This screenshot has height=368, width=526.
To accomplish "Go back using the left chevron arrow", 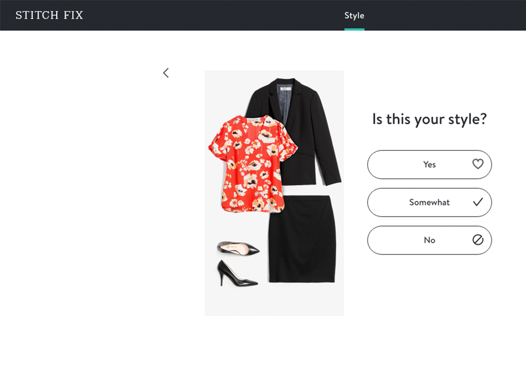I will [x=166, y=73].
